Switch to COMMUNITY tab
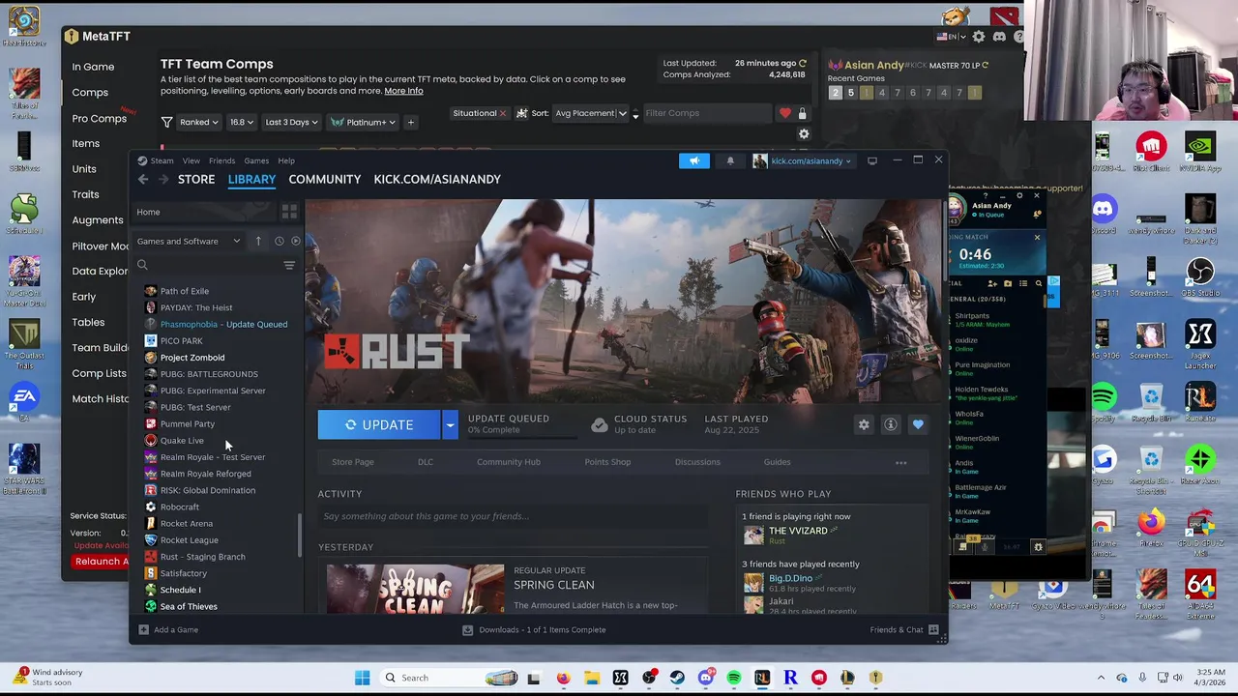Screen dimensions: 1238x696 tap(324, 179)
